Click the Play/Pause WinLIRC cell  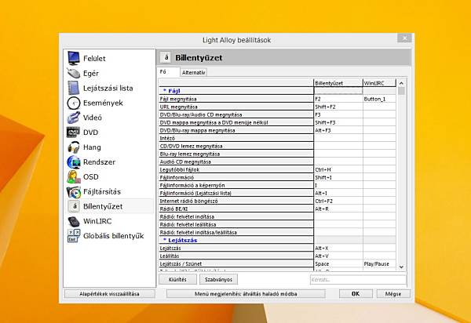click(380, 263)
